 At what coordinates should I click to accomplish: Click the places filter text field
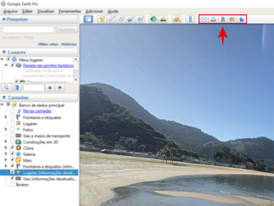[34, 87]
